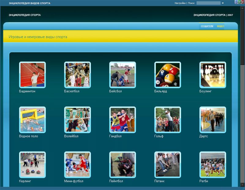Open the Гандбол sport icon
Screen dimensions: 245x190
[x=123, y=120]
